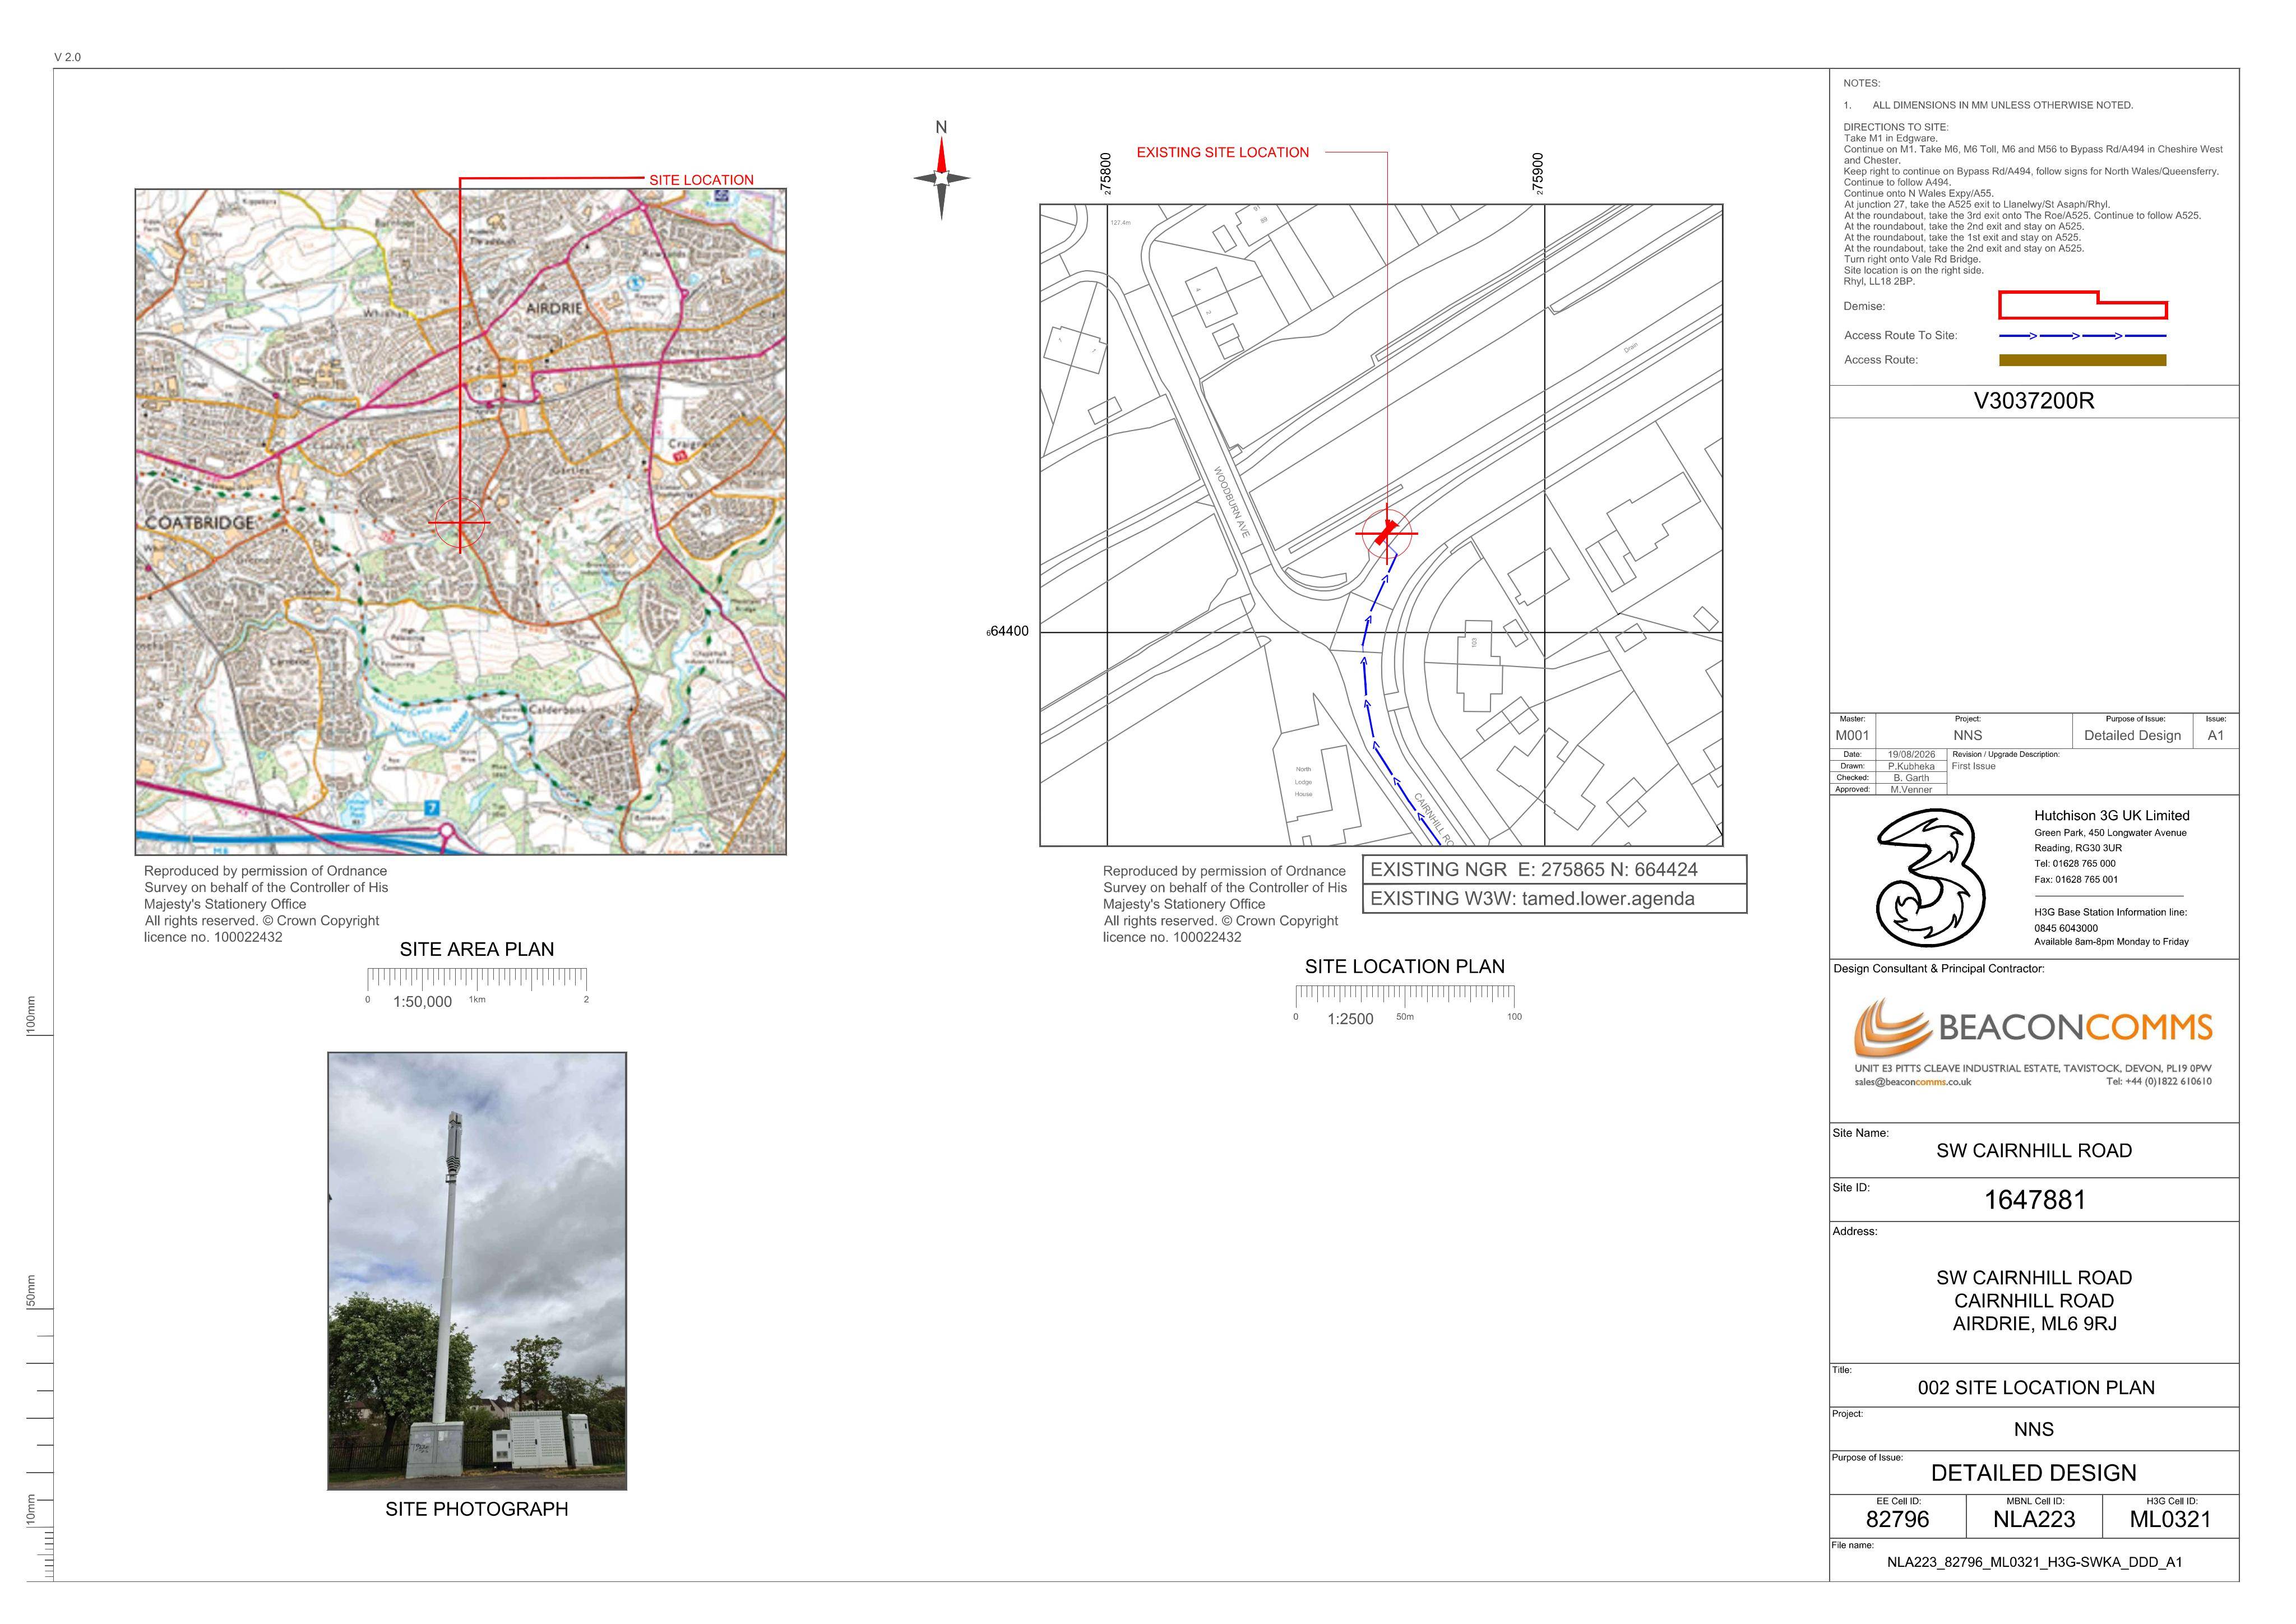Click the blue Access Route To Site legend line
This screenshot has height=1624, width=2296.
tap(2082, 336)
